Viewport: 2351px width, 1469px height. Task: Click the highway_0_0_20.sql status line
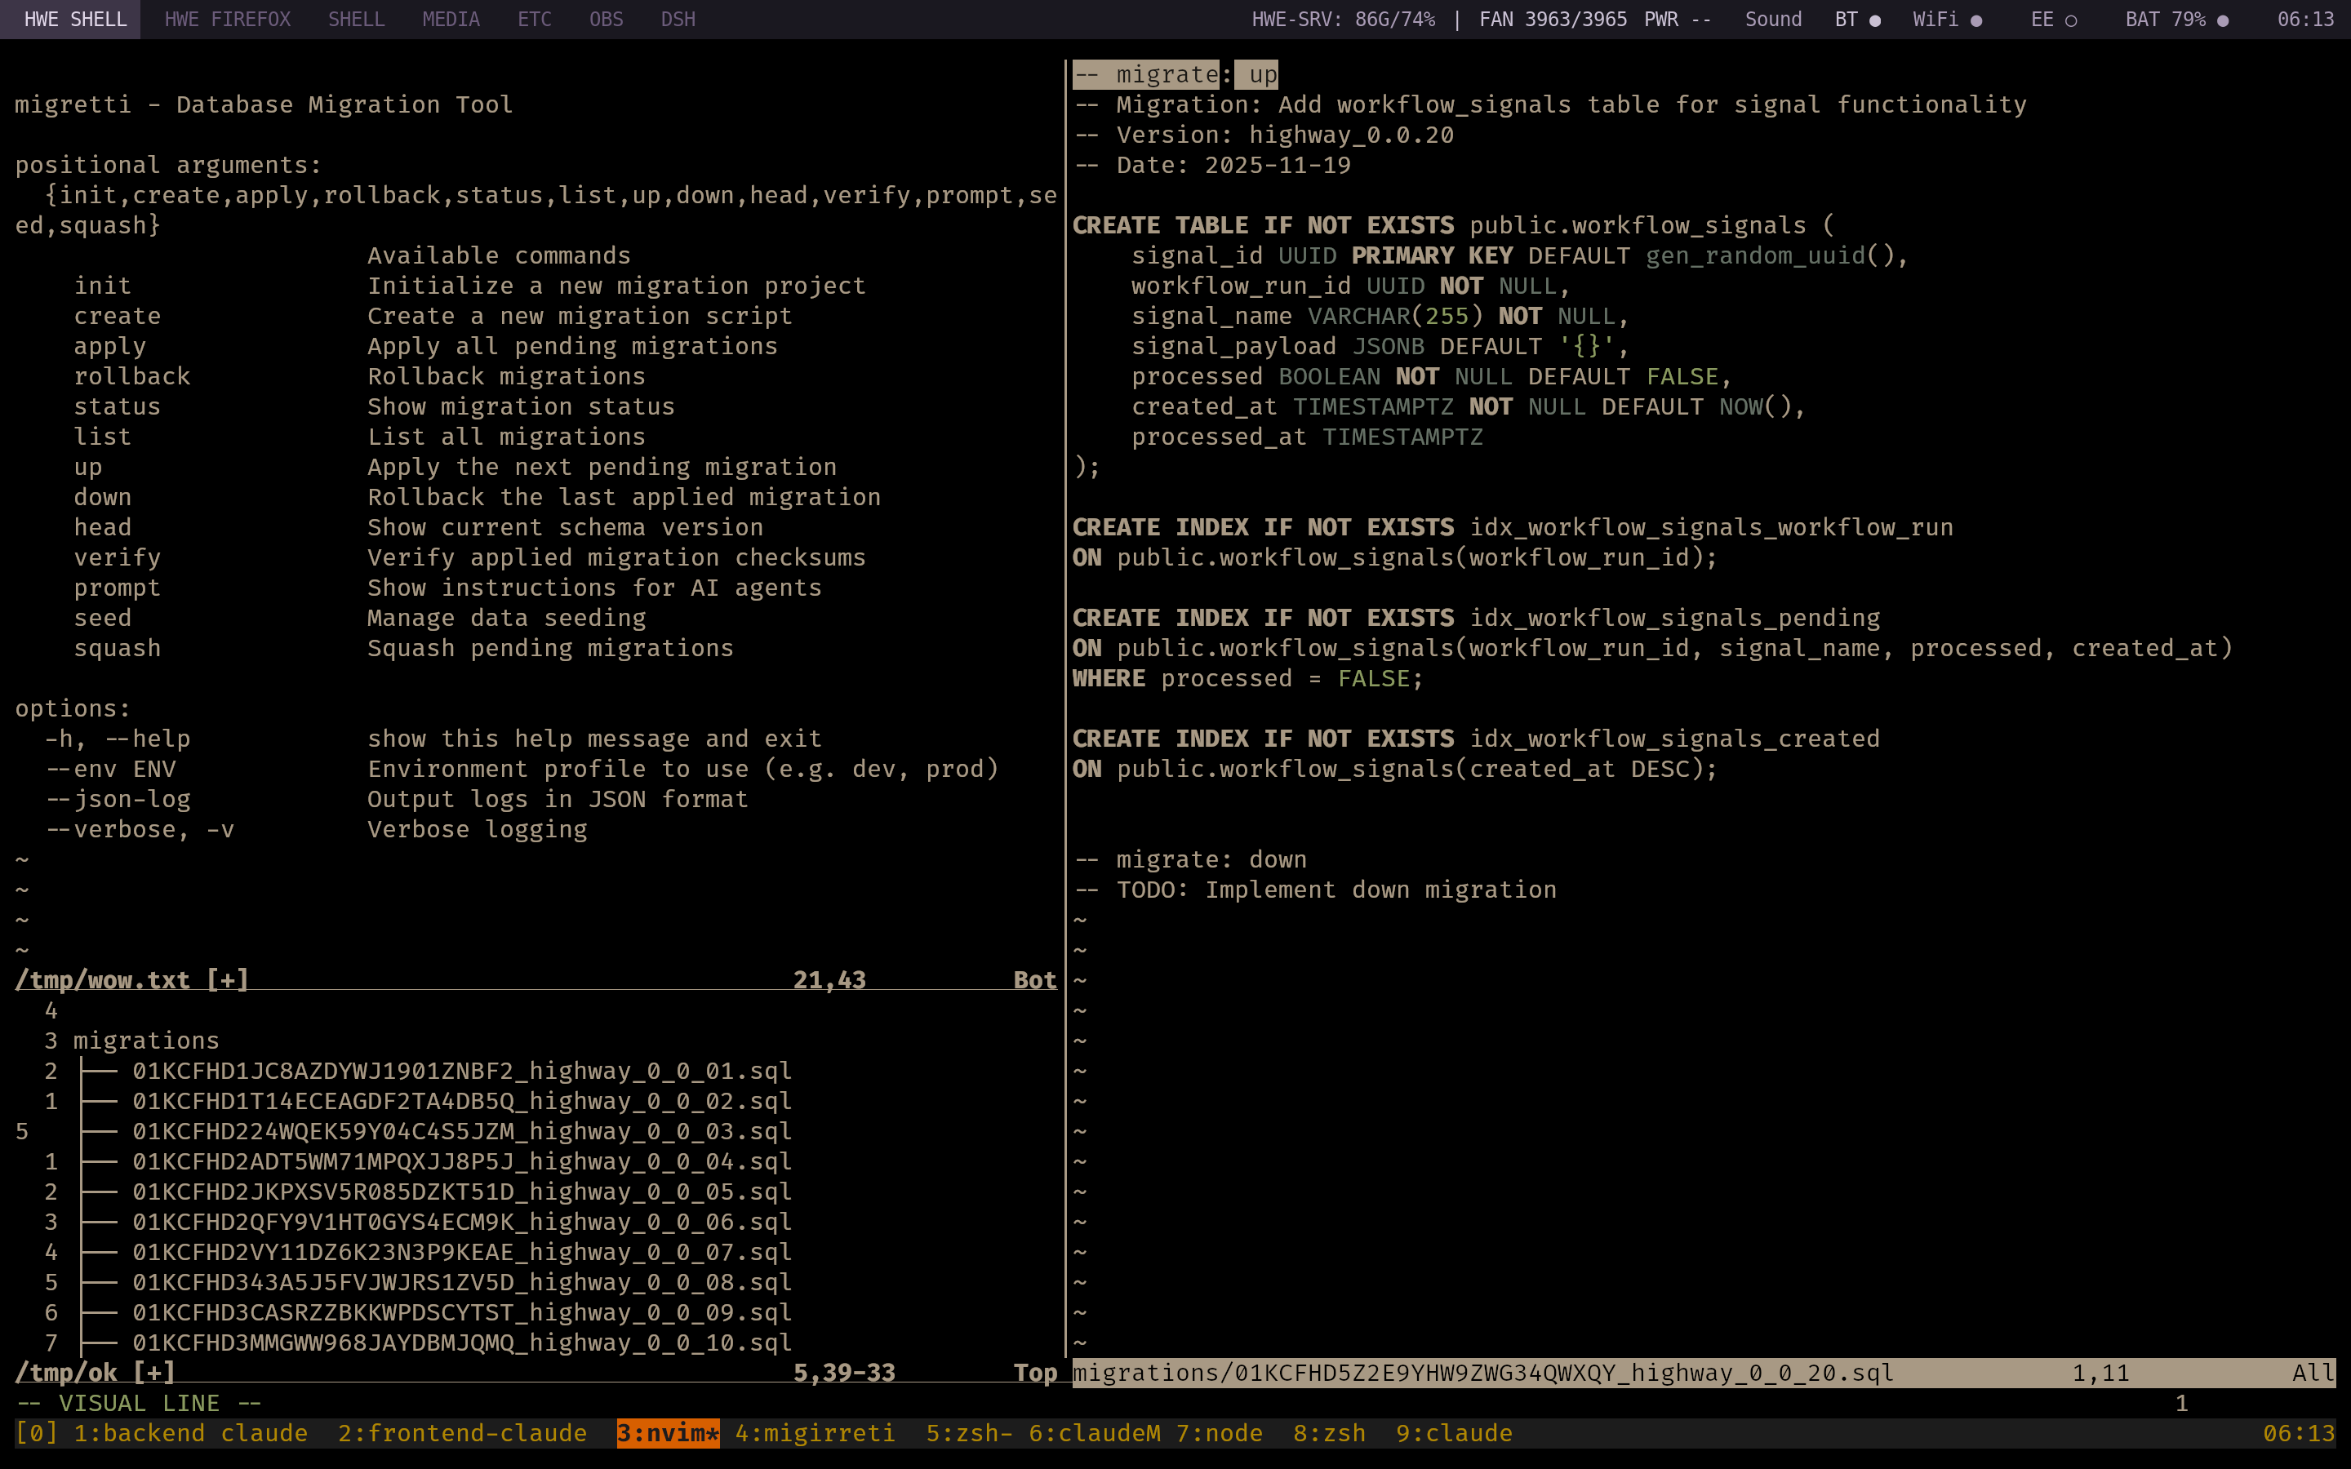[x=1482, y=1373]
